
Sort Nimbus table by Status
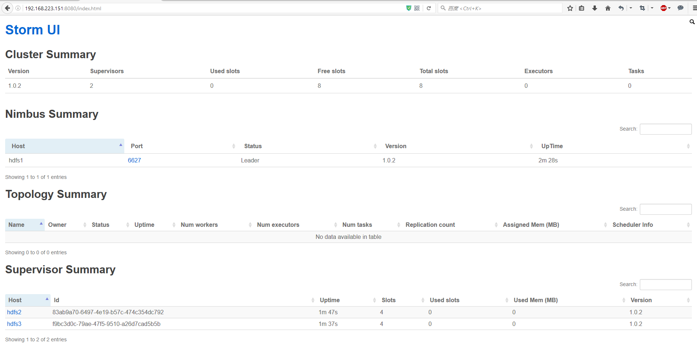pos(308,146)
